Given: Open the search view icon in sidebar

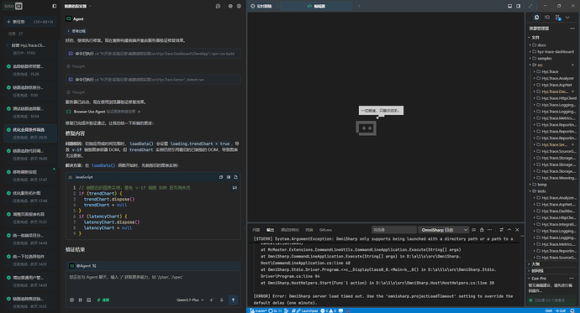Looking at the screenshot, I should [547, 18].
